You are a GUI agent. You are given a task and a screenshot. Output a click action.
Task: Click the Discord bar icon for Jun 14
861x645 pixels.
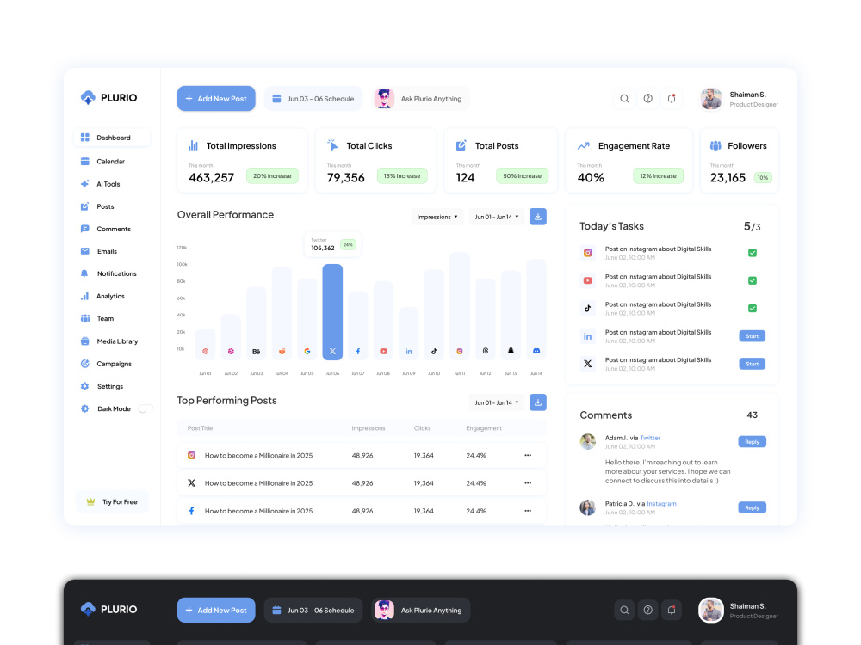pos(536,351)
